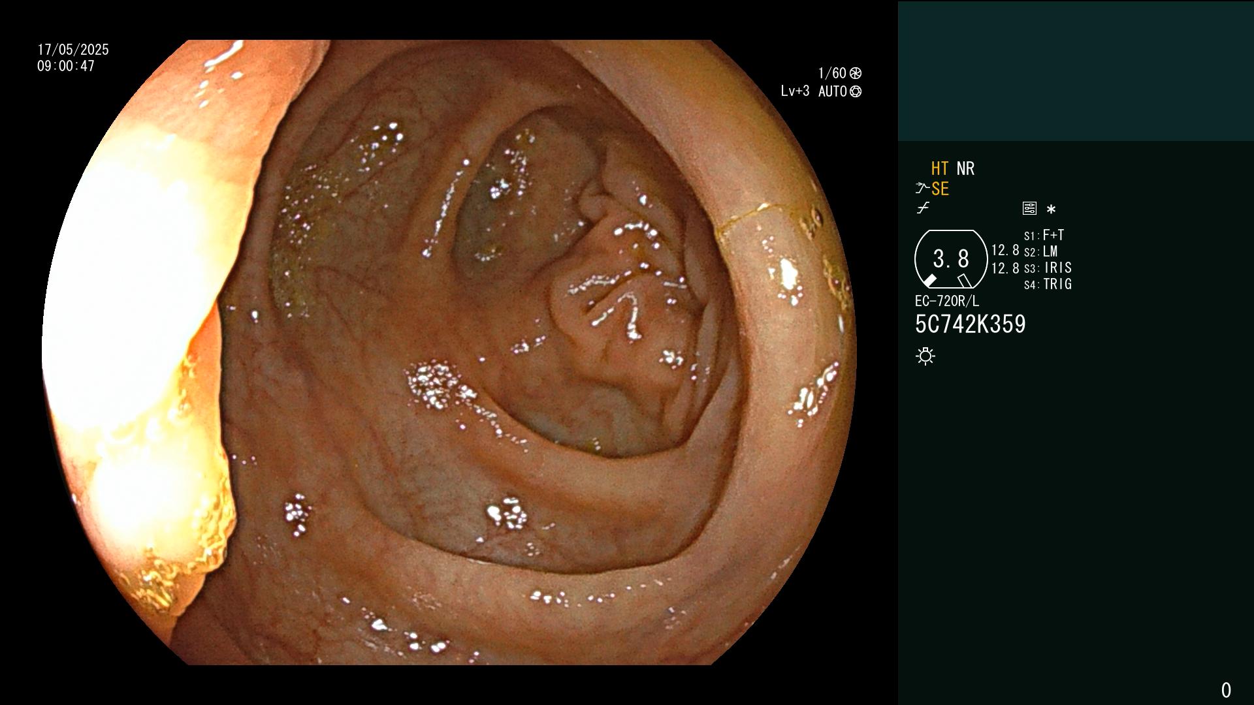Screen dimensions: 1254x705
Task: Click the image counter 0
Action: point(1226,690)
